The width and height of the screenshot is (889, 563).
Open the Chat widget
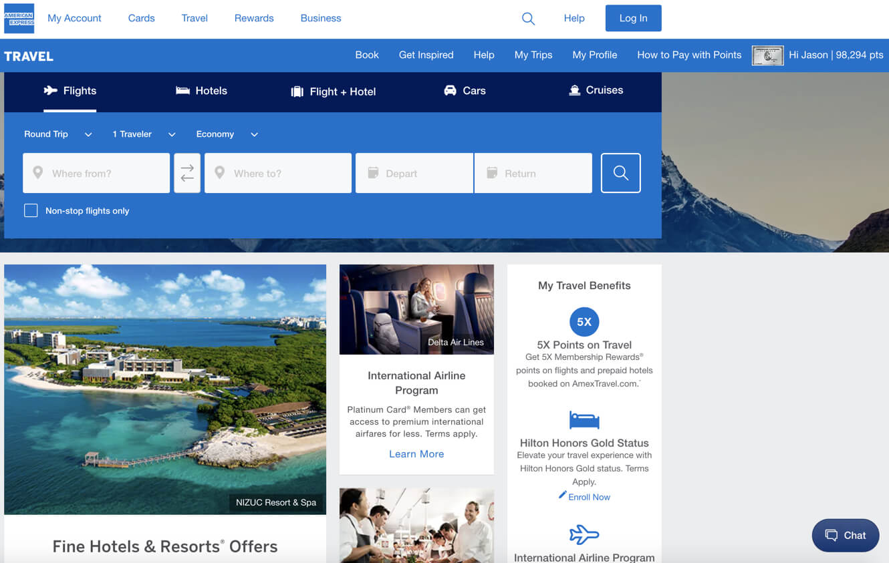[x=845, y=535]
